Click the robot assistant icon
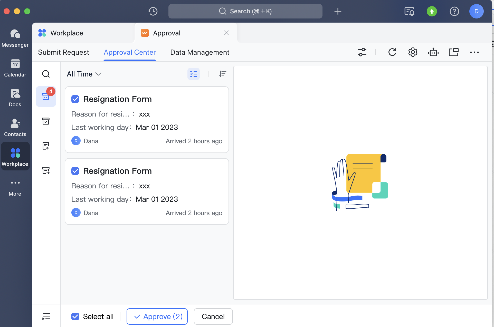Viewport: 494px width, 327px height. (x=433, y=52)
